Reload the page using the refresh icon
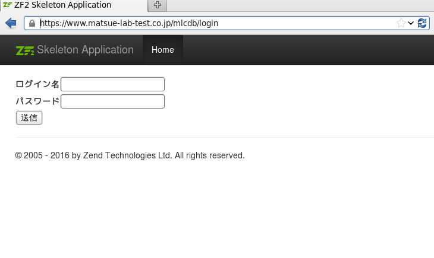 pyautogui.click(x=422, y=23)
